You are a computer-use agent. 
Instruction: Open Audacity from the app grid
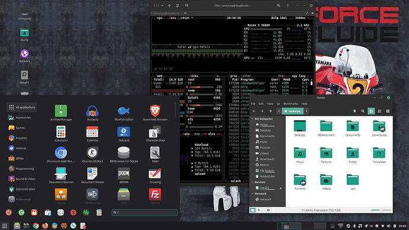tap(92, 113)
